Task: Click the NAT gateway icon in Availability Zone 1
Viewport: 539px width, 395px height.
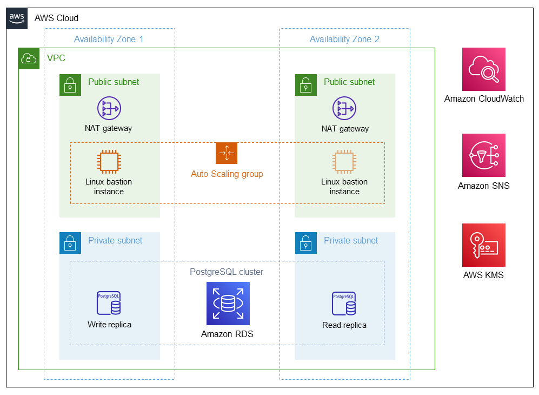Action: [x=109, y=108]
